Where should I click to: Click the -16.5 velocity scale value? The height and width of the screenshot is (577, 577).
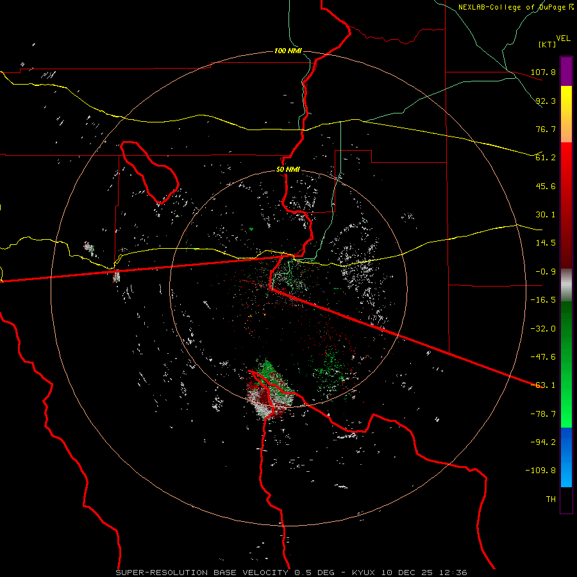point(543,300)
